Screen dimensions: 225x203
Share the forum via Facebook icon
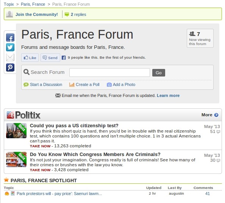[x=10, y=37]
